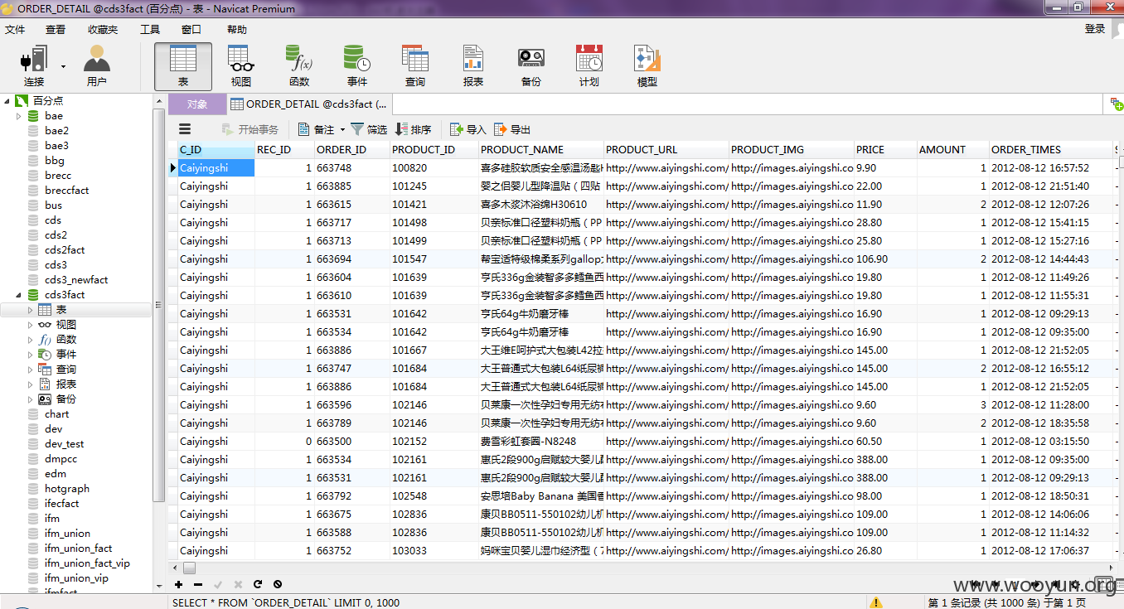This screenshot has height=609, width=1124.
Task: Expand the 查询 node under cds3fact
Action: (31, 370)
